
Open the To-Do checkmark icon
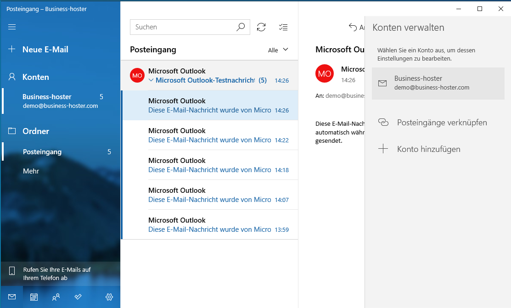[78, 297]
